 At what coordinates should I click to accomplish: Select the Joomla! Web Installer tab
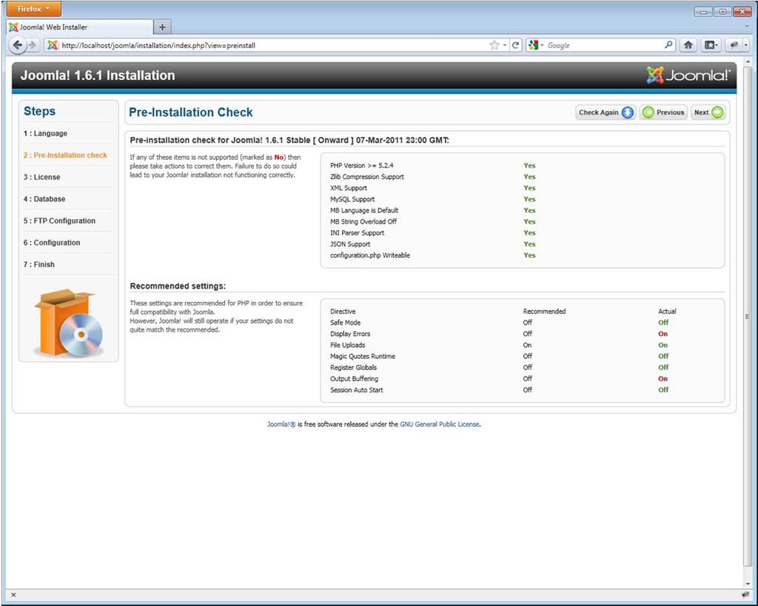pyautogui.click(x=80, y=27)
